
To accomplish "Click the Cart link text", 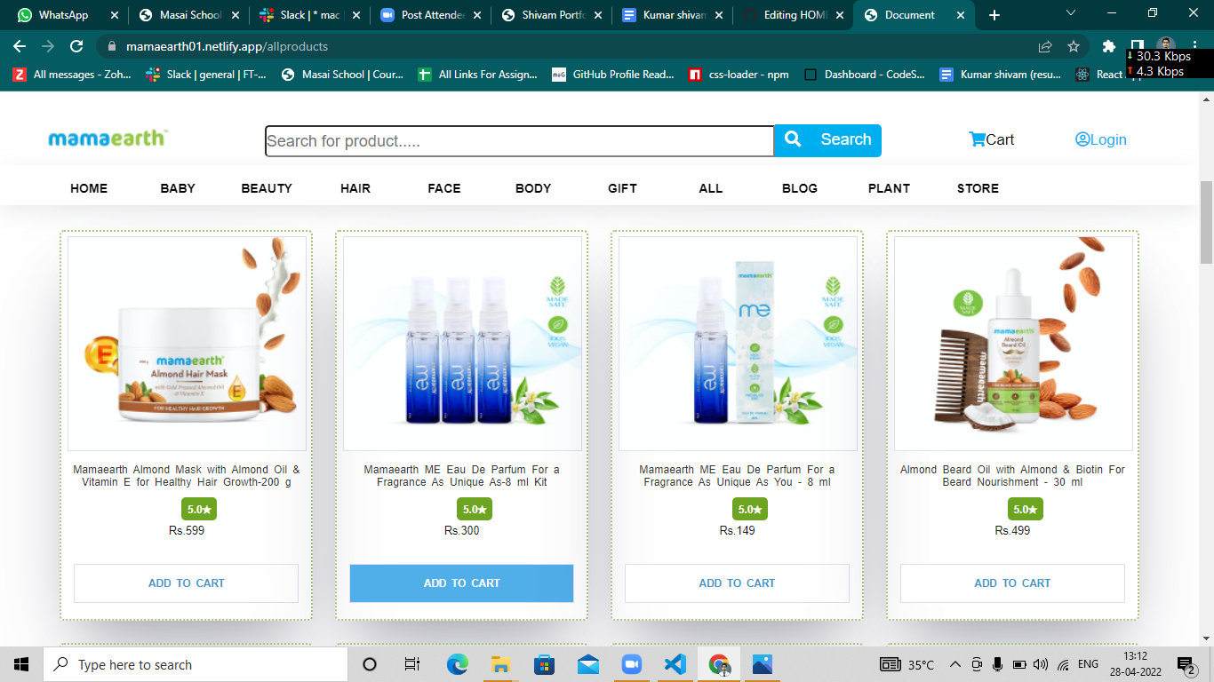I will [x=1000, y=139].
